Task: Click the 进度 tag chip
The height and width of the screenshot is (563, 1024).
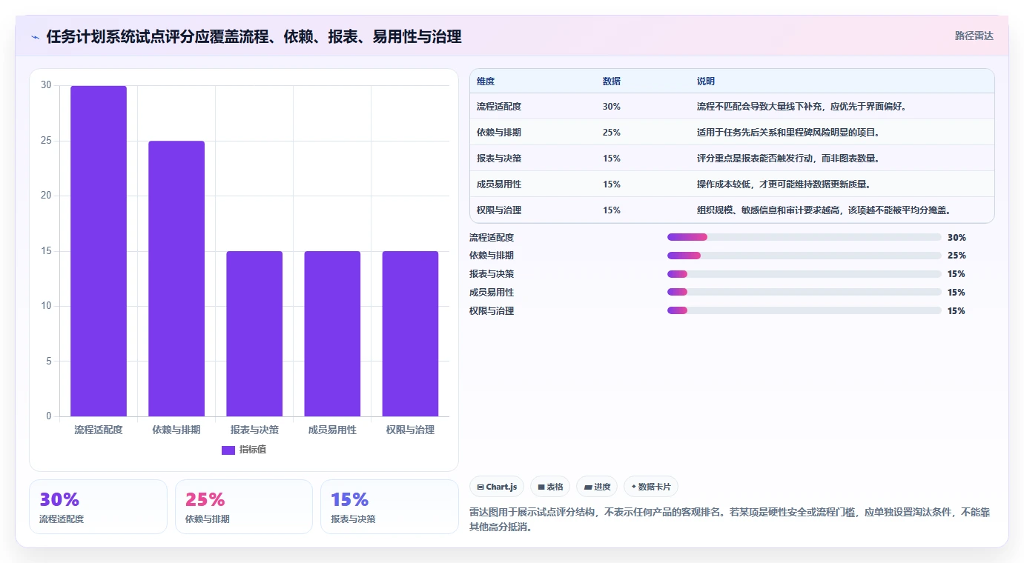Action: pyautogui.click(x=597, y=487)
